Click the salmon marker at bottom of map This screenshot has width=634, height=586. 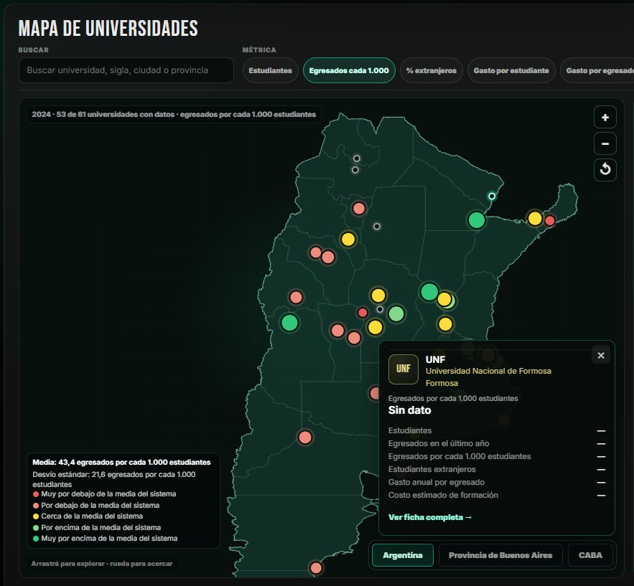(x=316, y=568)
